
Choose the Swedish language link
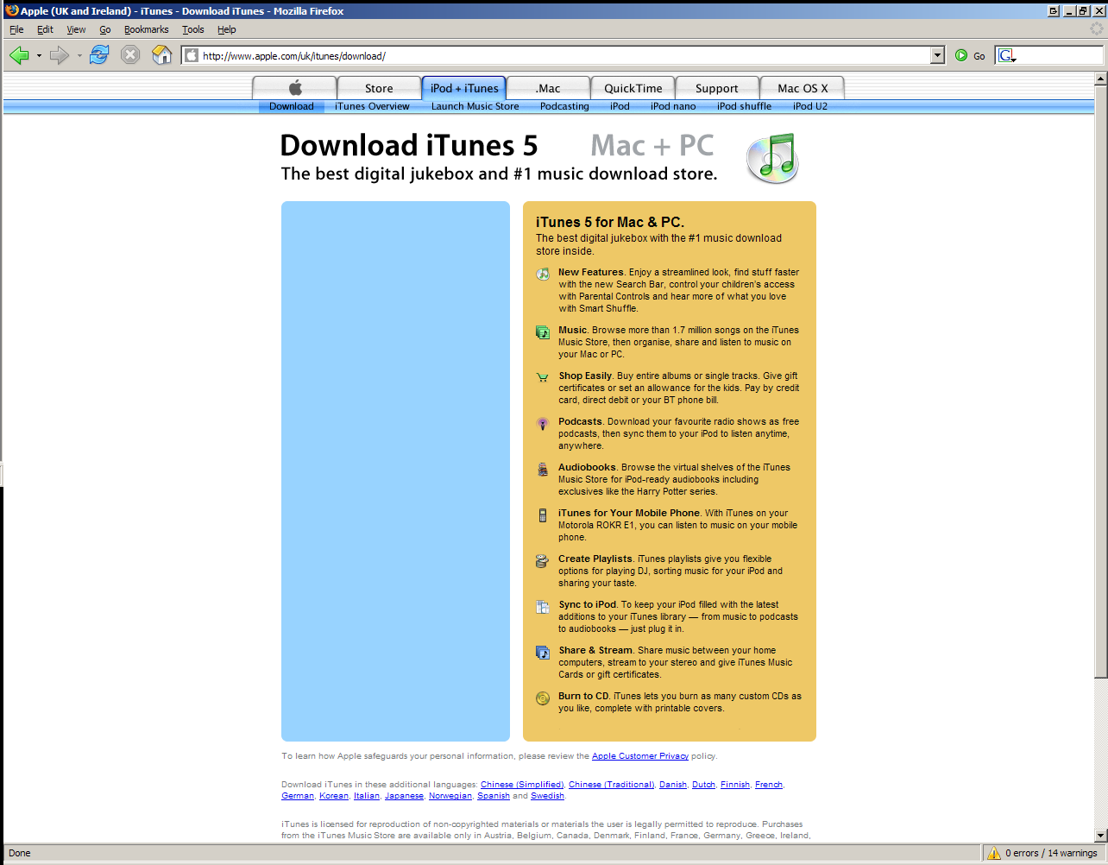tap(547, 796)
